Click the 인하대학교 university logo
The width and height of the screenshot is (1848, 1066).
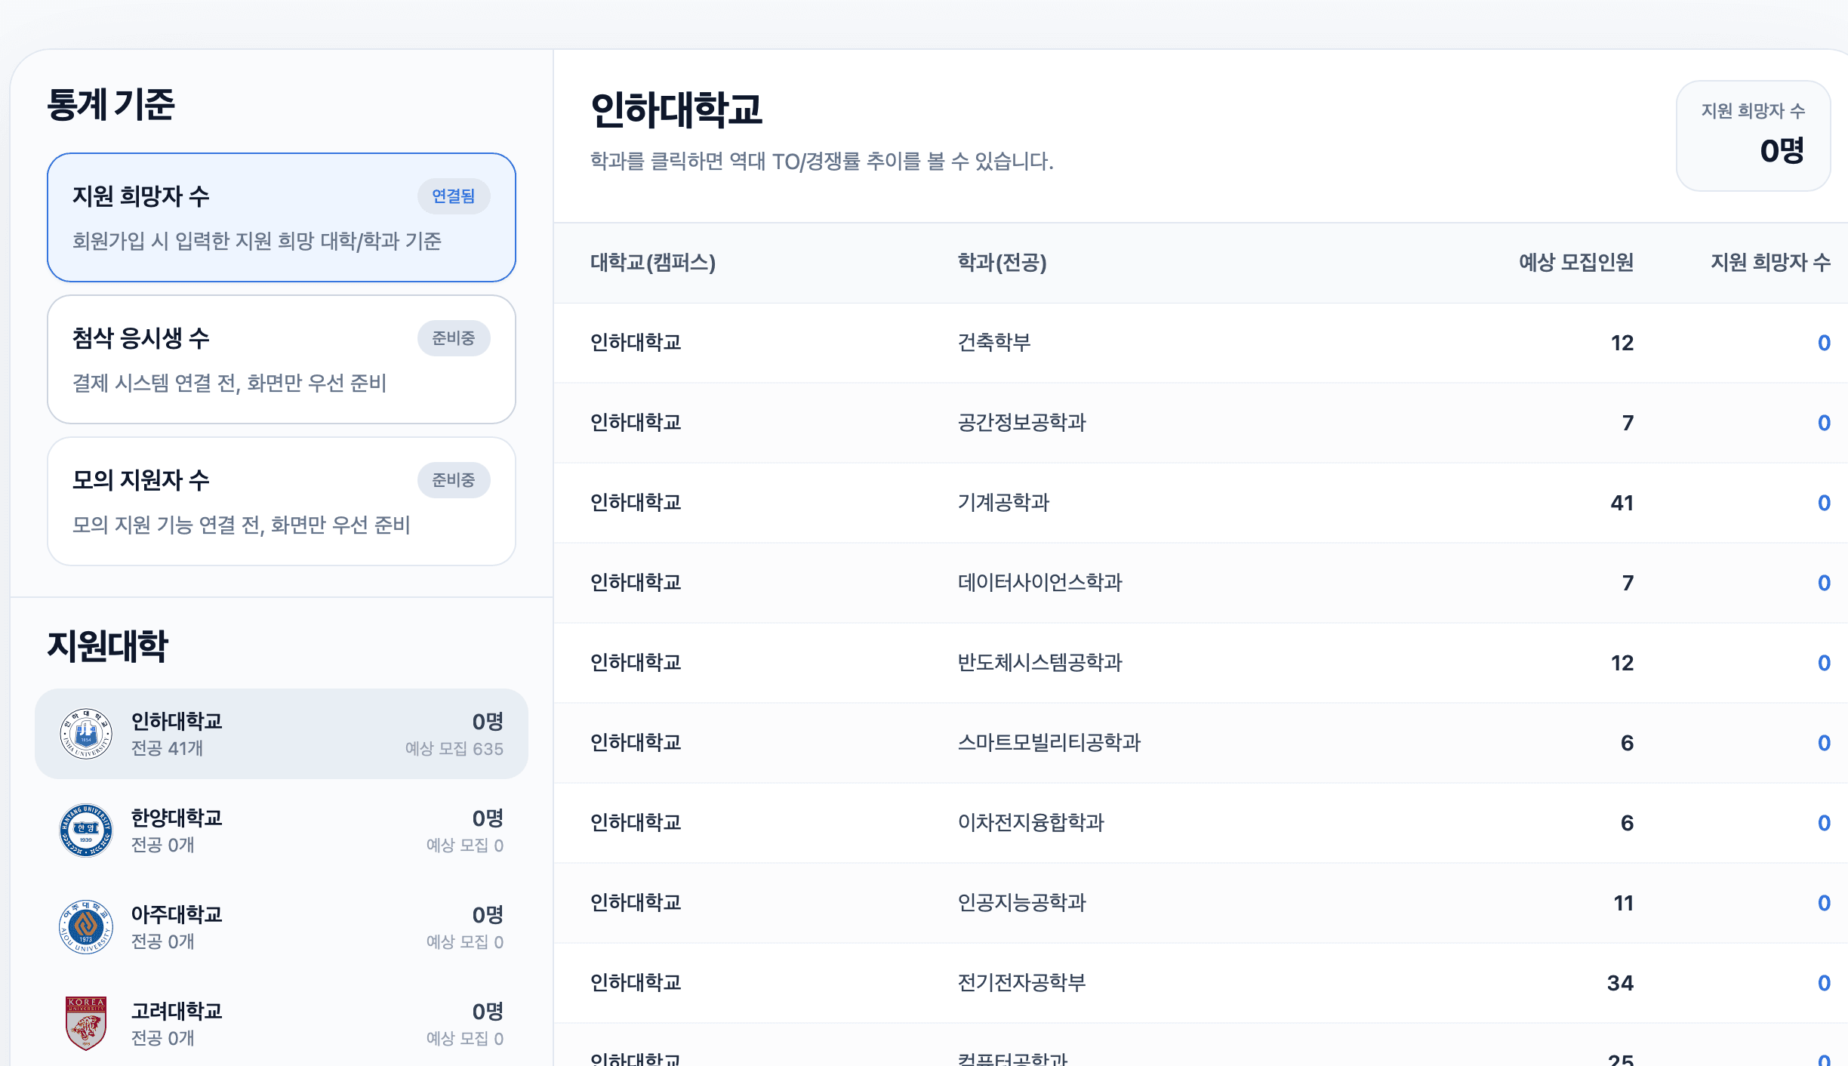tap(85, 733)
